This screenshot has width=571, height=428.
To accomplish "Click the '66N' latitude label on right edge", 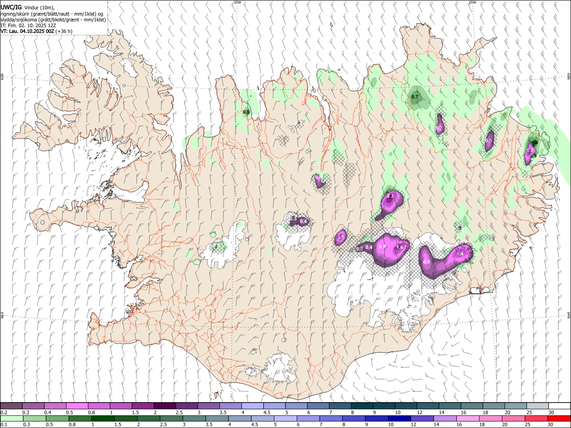I will click(x=569, y=76).
